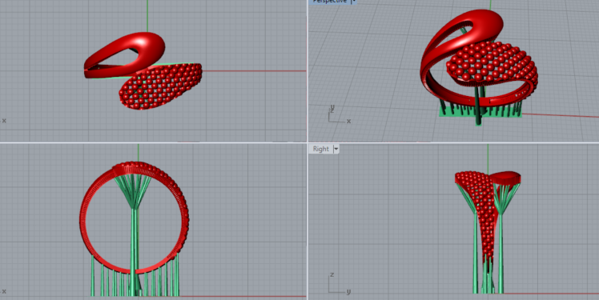This screenshot has width=599, height=300.
Task: Select the green support base plate in Perspective
Action: coord(480,110)
